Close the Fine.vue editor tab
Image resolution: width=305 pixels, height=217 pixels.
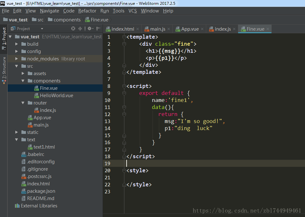[268, 29]
